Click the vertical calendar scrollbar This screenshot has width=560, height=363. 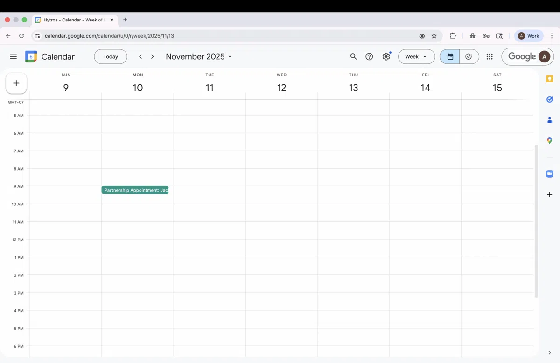[x=536, y=221]
